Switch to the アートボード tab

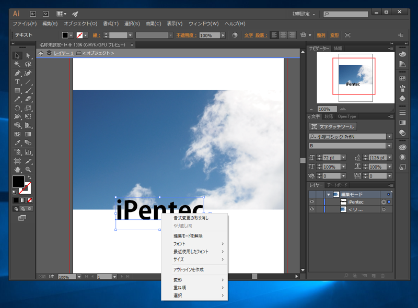pos(337,185)
